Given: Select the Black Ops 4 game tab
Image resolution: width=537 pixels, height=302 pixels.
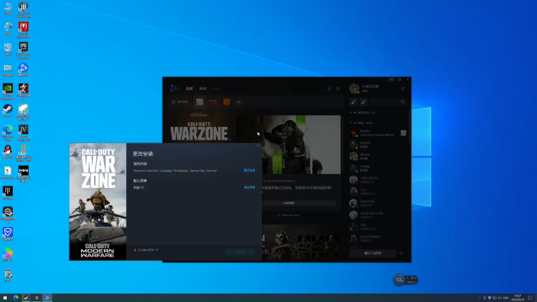Looking at the screenshot, I should (x=226, y=102).
